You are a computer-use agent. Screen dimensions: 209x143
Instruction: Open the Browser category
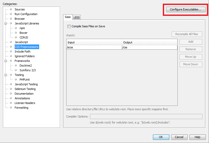tap(20, 19)
